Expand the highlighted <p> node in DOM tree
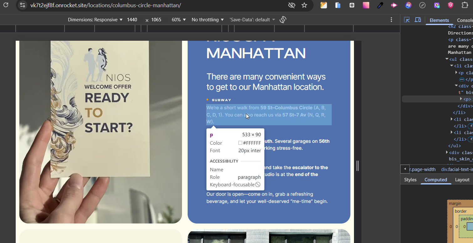 coord(461,99)
